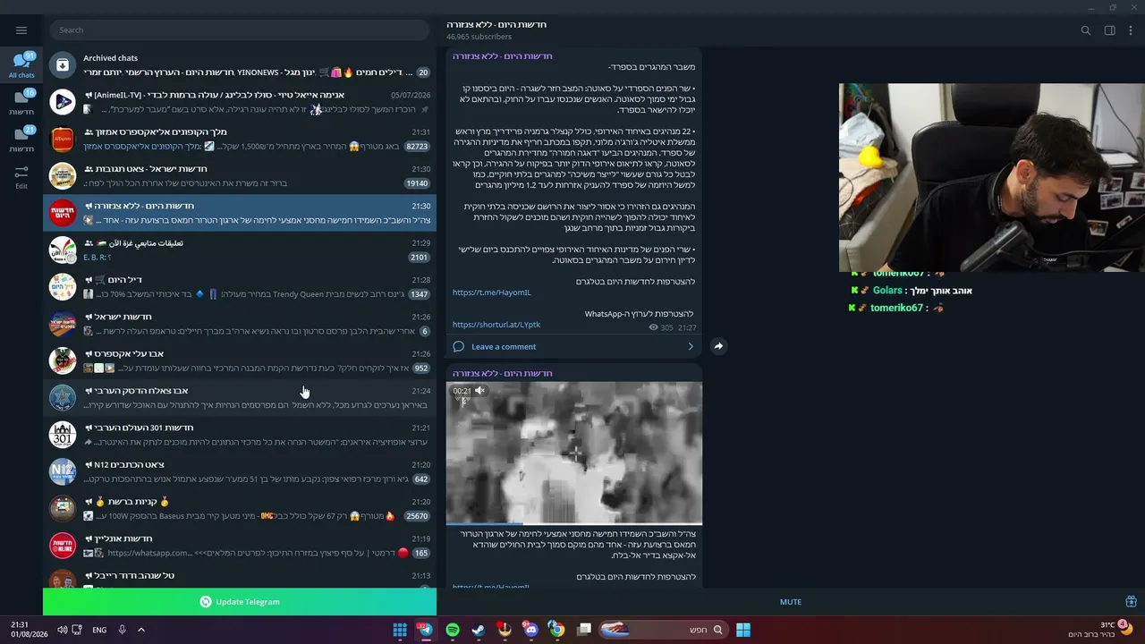Screen dimensions: 1145x644
Task: Open the Telegram hamburger main menu
Action: pyautogui.click(x=21, y=30)
